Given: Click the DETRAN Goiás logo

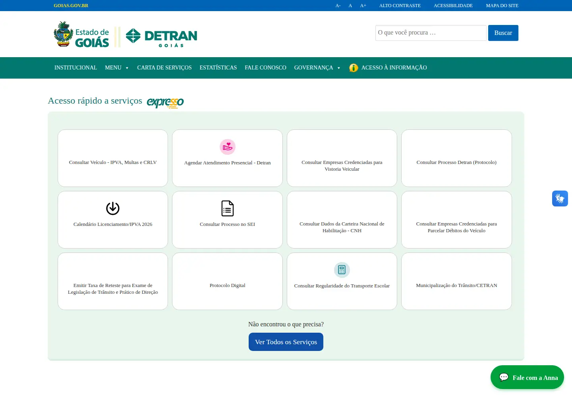Looking at the screenshot, I should [x=161, y=38].
